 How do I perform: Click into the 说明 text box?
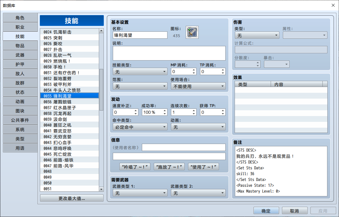coord(169,53)
